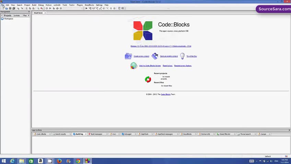Click the Create new project folder icon
Image resolution: width=291 pixels, height=164 pixels.
(128, 56)
